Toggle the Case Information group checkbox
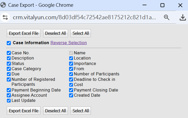The width and height of the screenshot is (188, 118). pos(9,43)
